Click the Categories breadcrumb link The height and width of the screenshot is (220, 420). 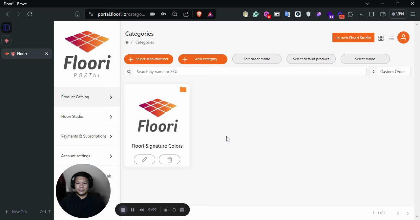point(145,42)
